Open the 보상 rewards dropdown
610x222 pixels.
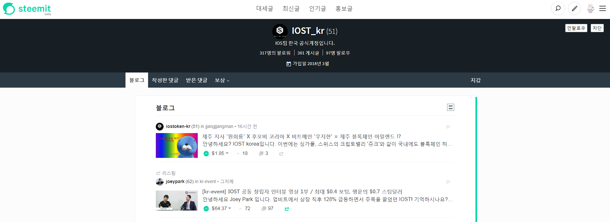coord(222,80)
